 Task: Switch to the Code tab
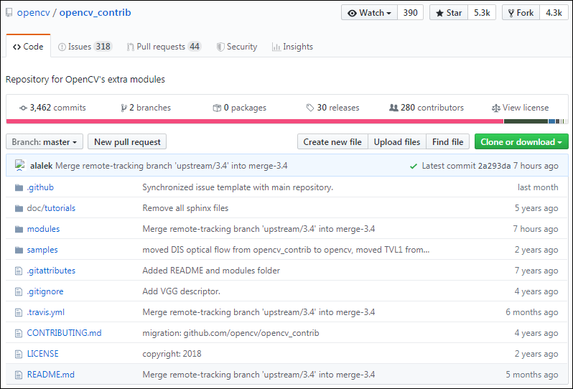pos(28,47)
